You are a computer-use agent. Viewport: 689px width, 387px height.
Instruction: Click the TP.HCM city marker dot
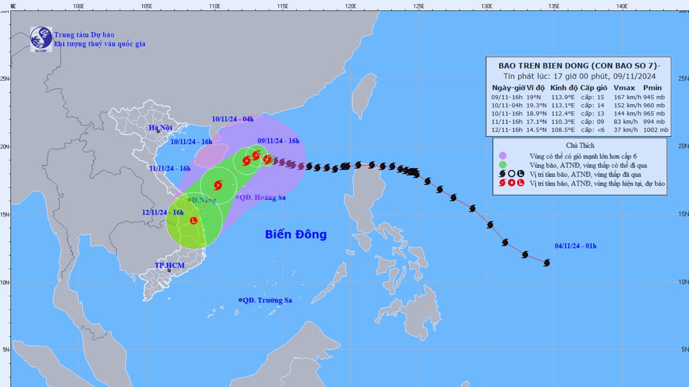(169, 270)
